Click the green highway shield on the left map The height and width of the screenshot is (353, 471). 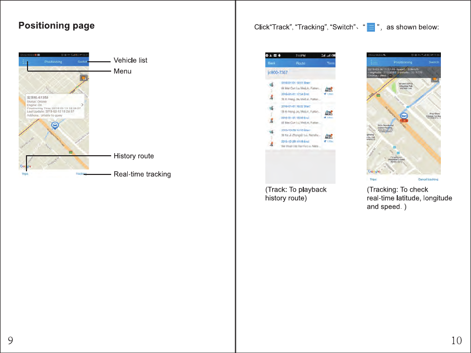71,152
